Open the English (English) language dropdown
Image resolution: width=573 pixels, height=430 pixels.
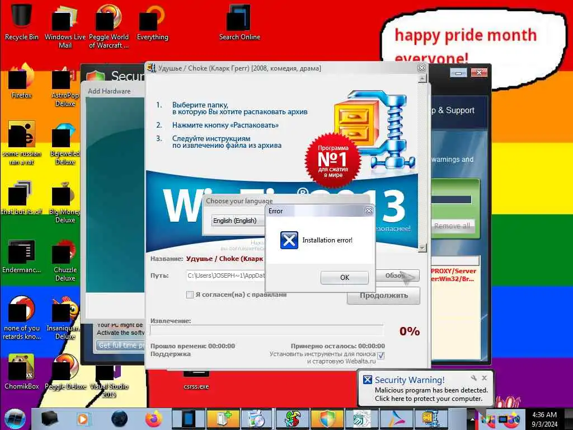238,221
